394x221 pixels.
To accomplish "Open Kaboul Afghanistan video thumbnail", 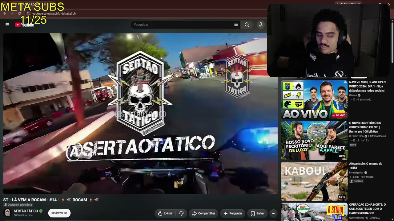I will pos(314,181).
